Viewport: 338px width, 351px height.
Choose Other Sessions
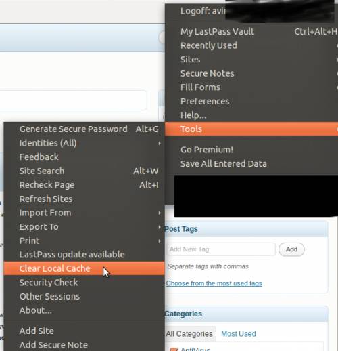[84, 297]
